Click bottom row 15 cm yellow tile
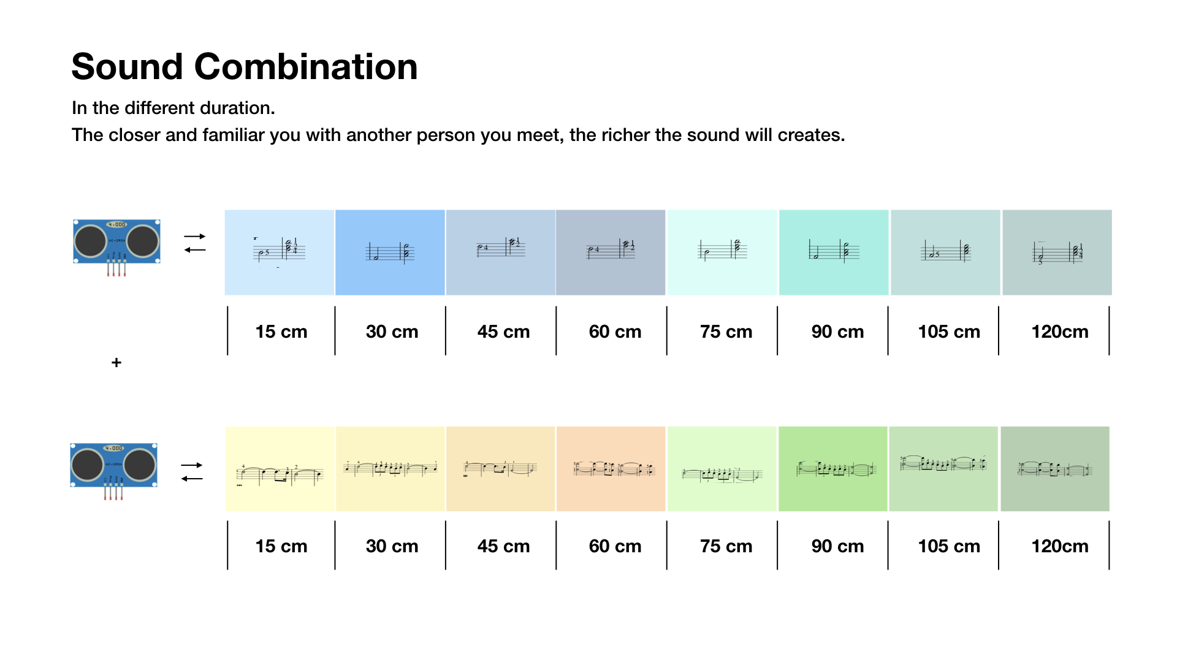 [280, 469]
